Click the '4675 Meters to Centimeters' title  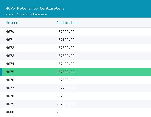(35, 8)
